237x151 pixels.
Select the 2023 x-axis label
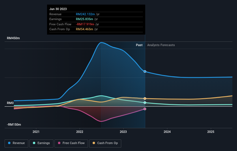[123, 132]
